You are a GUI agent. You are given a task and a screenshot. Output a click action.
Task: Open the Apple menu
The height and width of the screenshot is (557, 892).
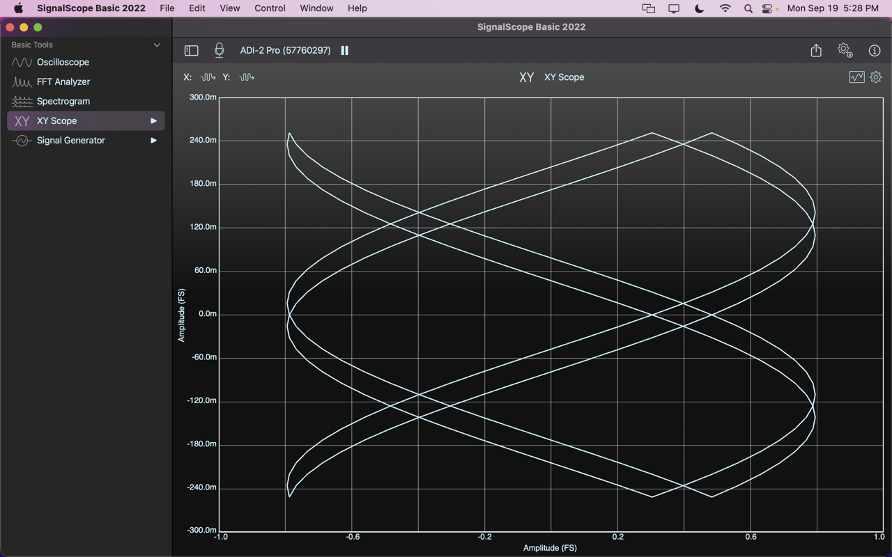click(x=18, y=8)
